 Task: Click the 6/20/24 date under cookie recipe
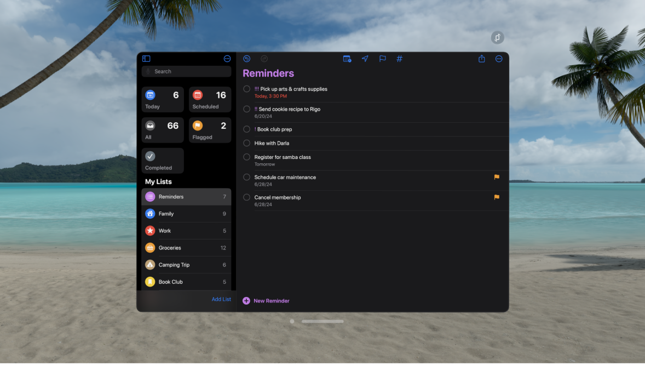click(263, 116)
